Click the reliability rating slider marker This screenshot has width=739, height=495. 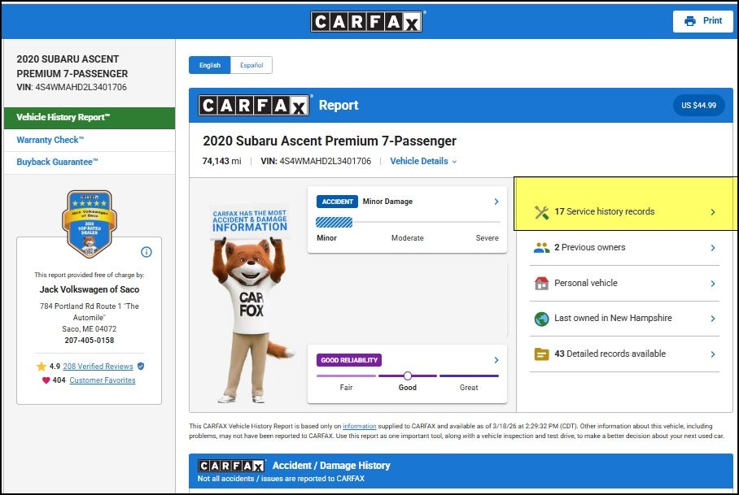pos(408,376)
